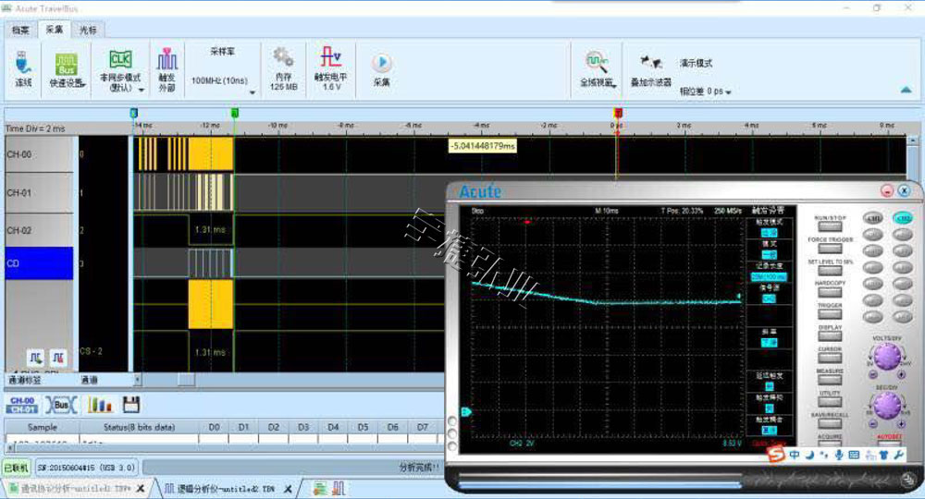Click the floppy disk save icon
The image size is (925, 499).
pyautogui.click(x=131, y=405)
